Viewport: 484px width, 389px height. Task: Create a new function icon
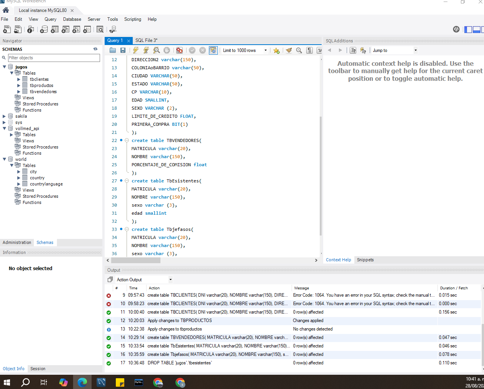[87, 29]
